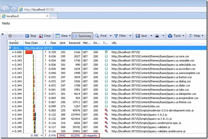Open dropdown arrow next to Find
Screen dimensions: 208x139
click(x=111, y=36)
